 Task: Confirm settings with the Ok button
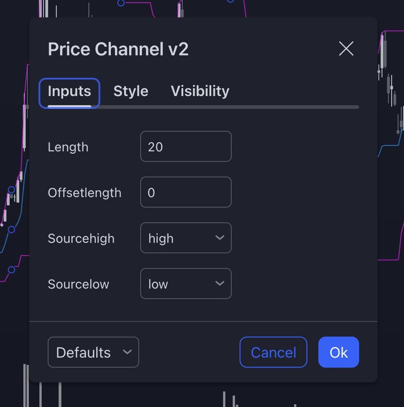(338, 352)
